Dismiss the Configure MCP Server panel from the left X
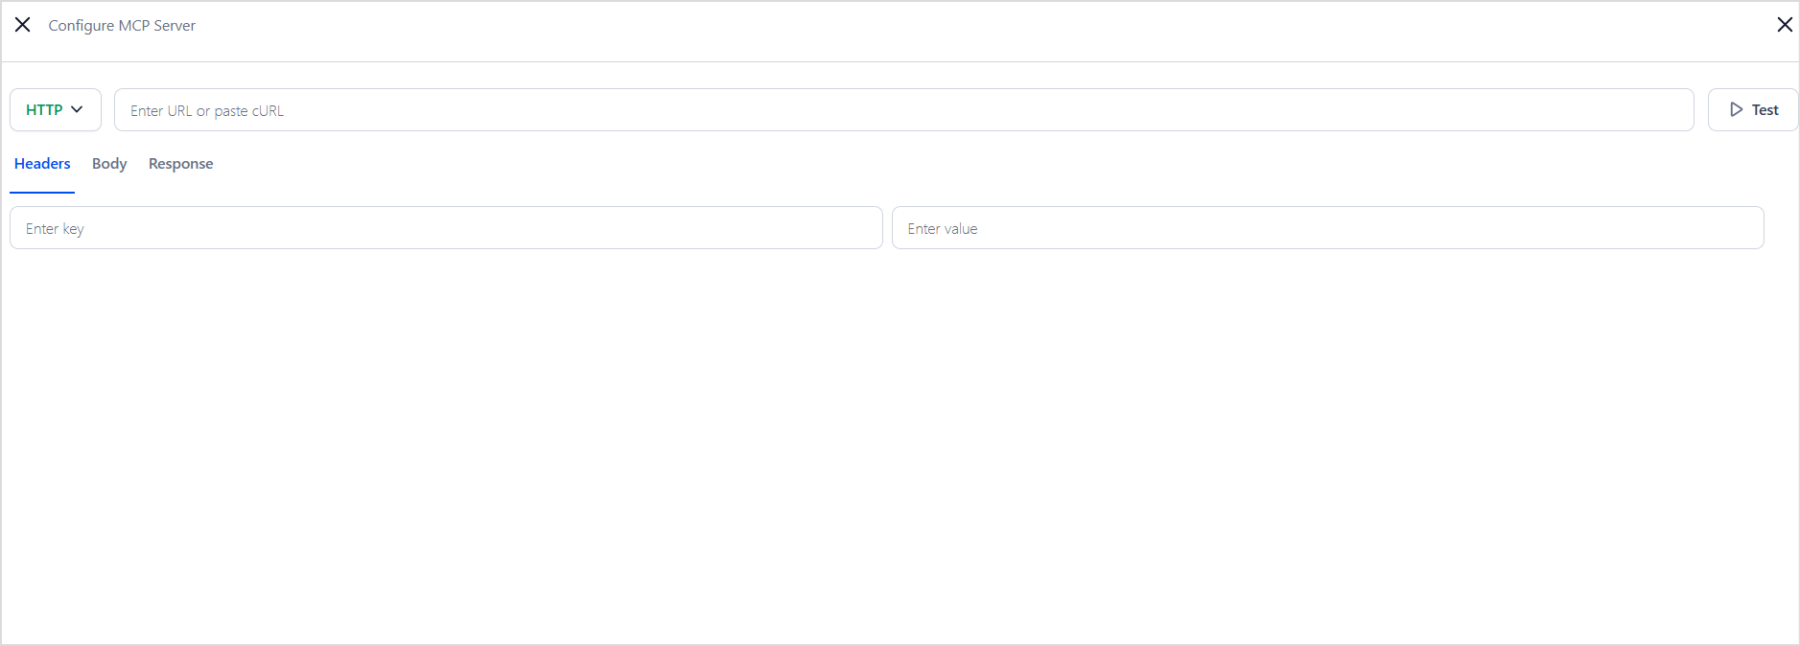This screenshot has height=646, width=1800. click(x=22, y=25)
